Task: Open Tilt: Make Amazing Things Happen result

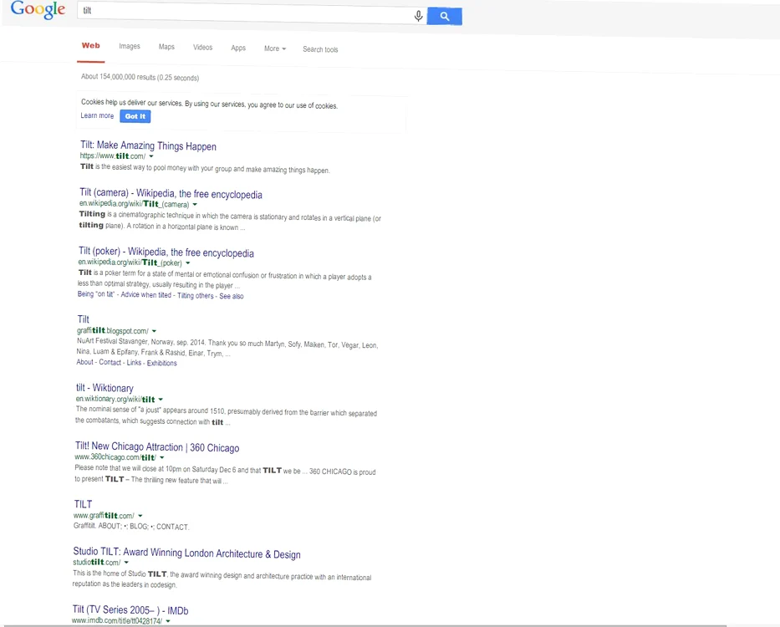Action: pos(148,145)
